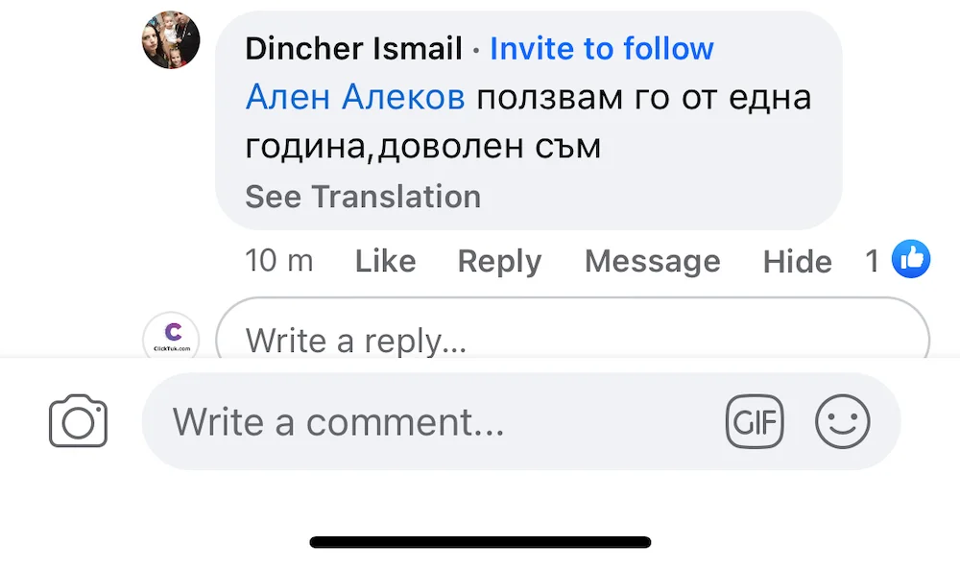Image resolution: width=960 pixels, height=568 pixels.
Task: Hide Dincher Ismail's comment
Action: tap(797, 261)
